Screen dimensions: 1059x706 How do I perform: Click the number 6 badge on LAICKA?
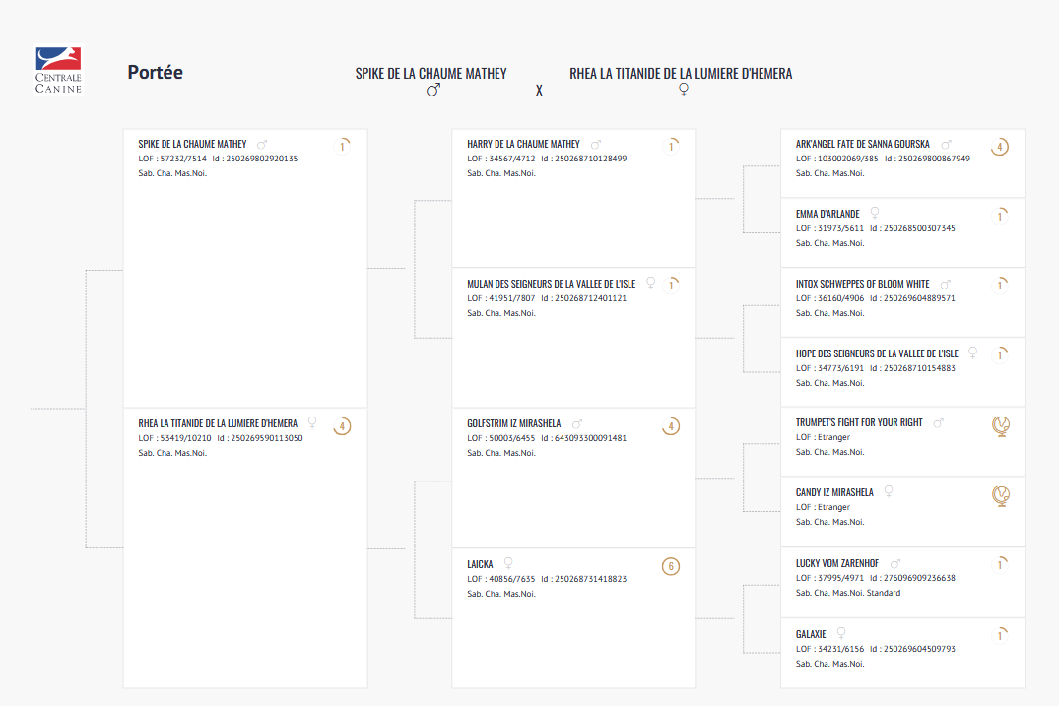[x=671, y=566]
